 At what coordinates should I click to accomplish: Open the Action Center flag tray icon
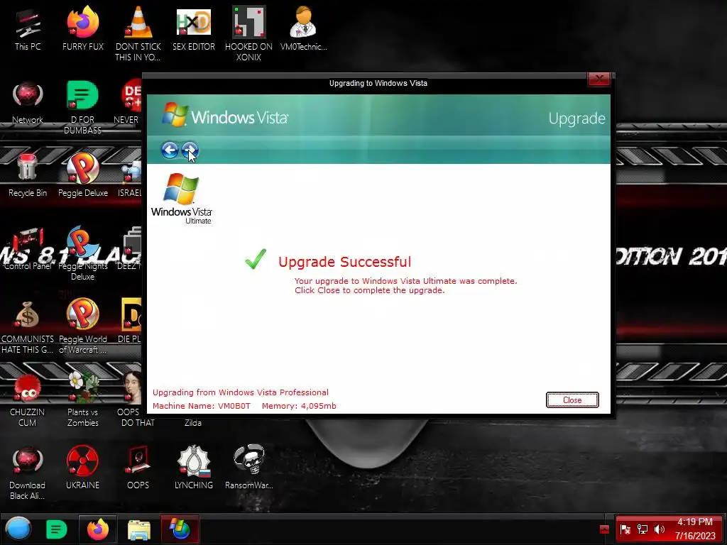[625, 529]
